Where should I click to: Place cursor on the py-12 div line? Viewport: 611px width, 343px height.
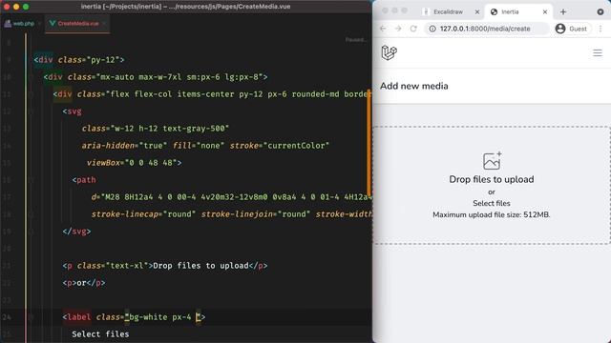click(79, 60)
